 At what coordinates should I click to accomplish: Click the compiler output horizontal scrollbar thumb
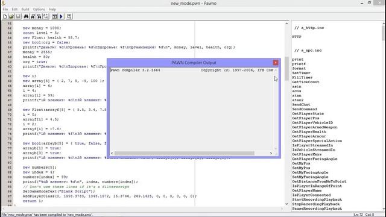[x=184, y=153]
